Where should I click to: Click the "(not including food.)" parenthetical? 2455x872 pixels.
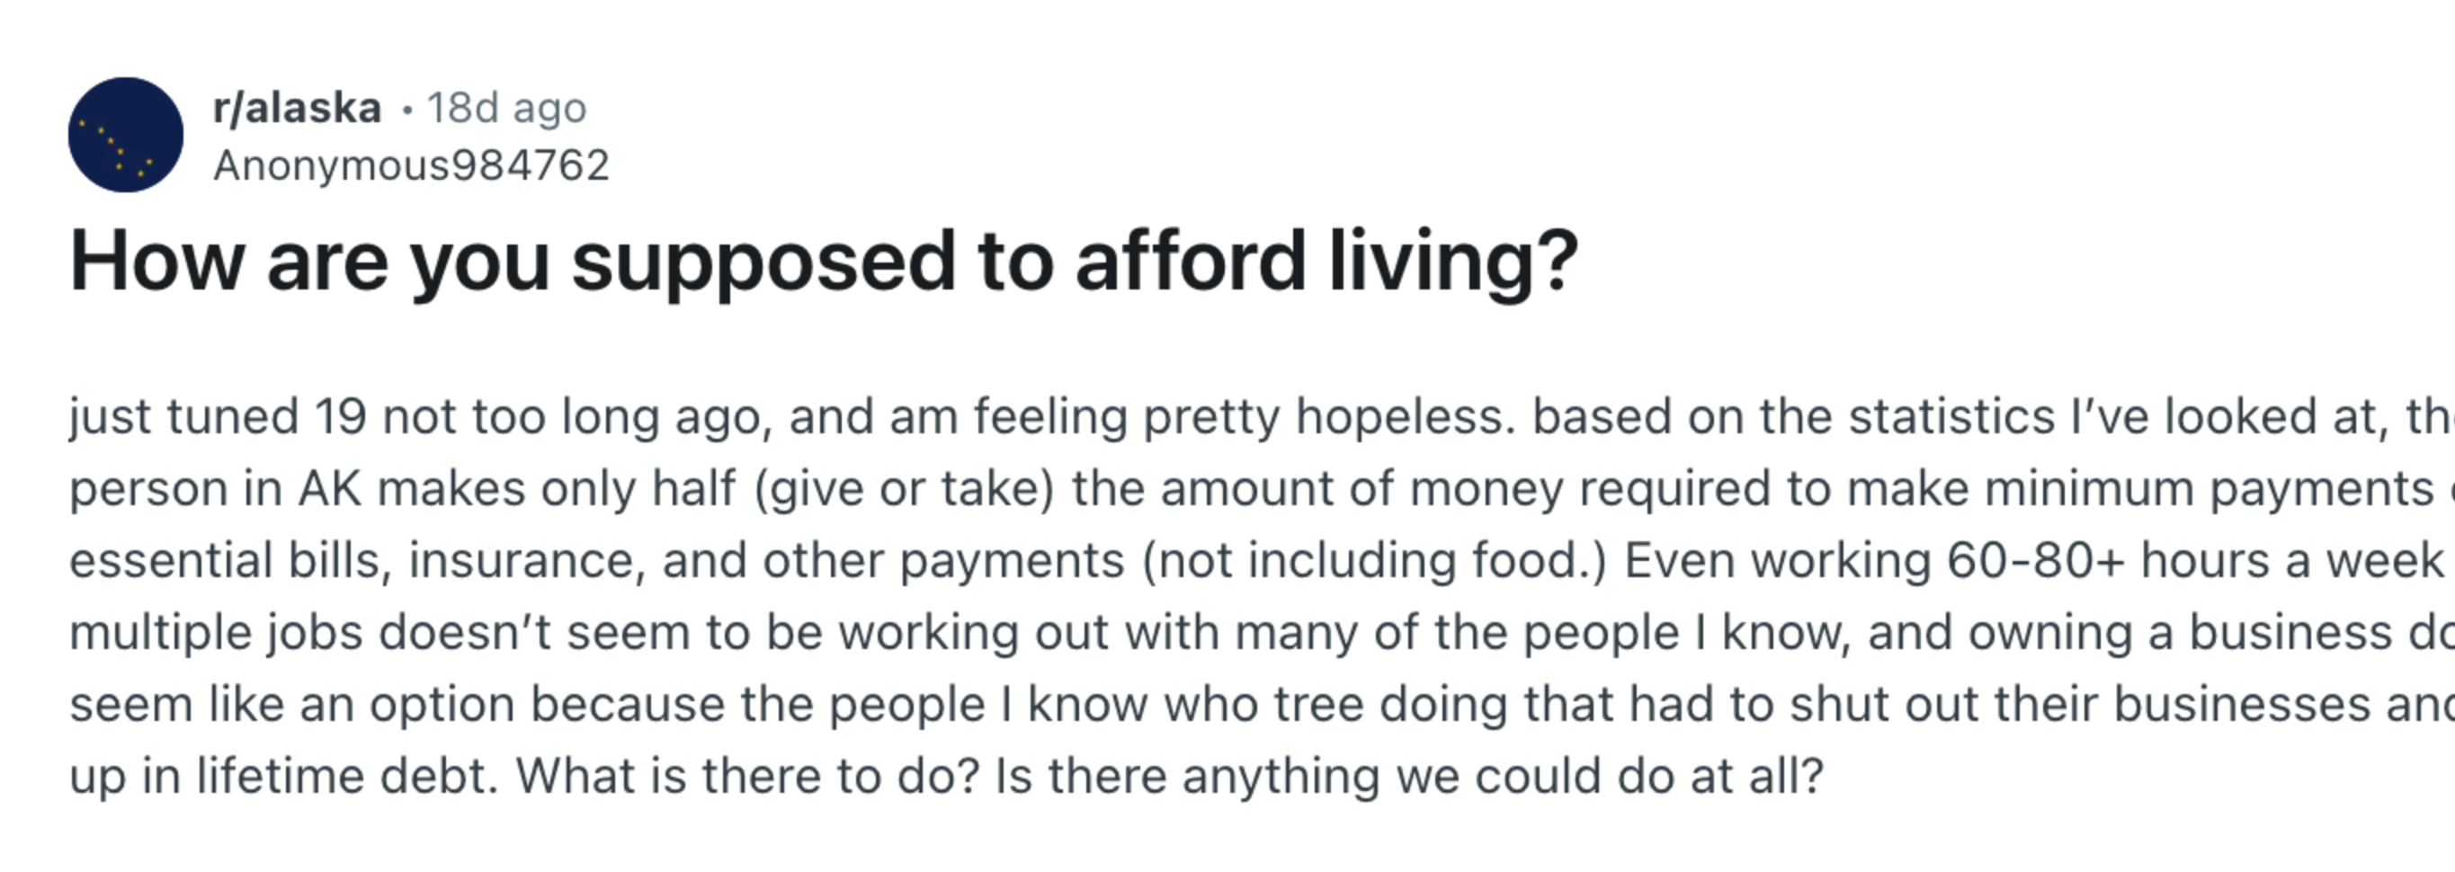click(1373, 560)
